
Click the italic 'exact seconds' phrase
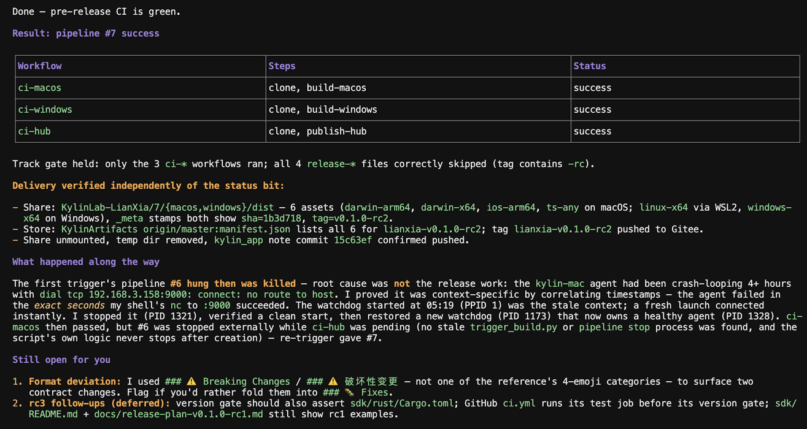tap(69, 305)
